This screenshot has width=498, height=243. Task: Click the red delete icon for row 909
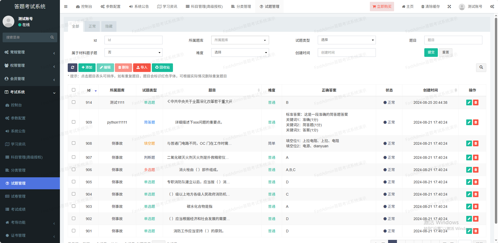point(476,122)
